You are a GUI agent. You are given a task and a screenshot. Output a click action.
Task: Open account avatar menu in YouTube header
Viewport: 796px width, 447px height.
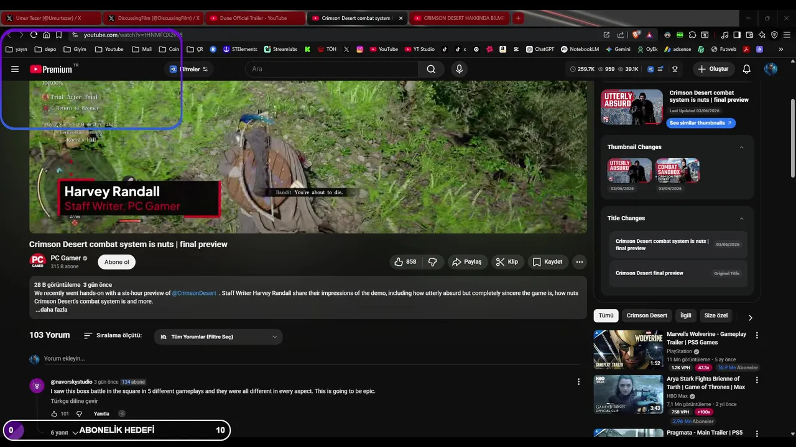[x=771, y=69]
